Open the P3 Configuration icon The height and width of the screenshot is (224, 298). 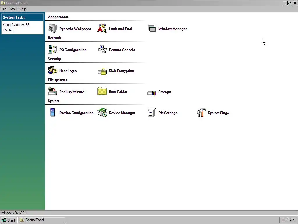(52, 50)
